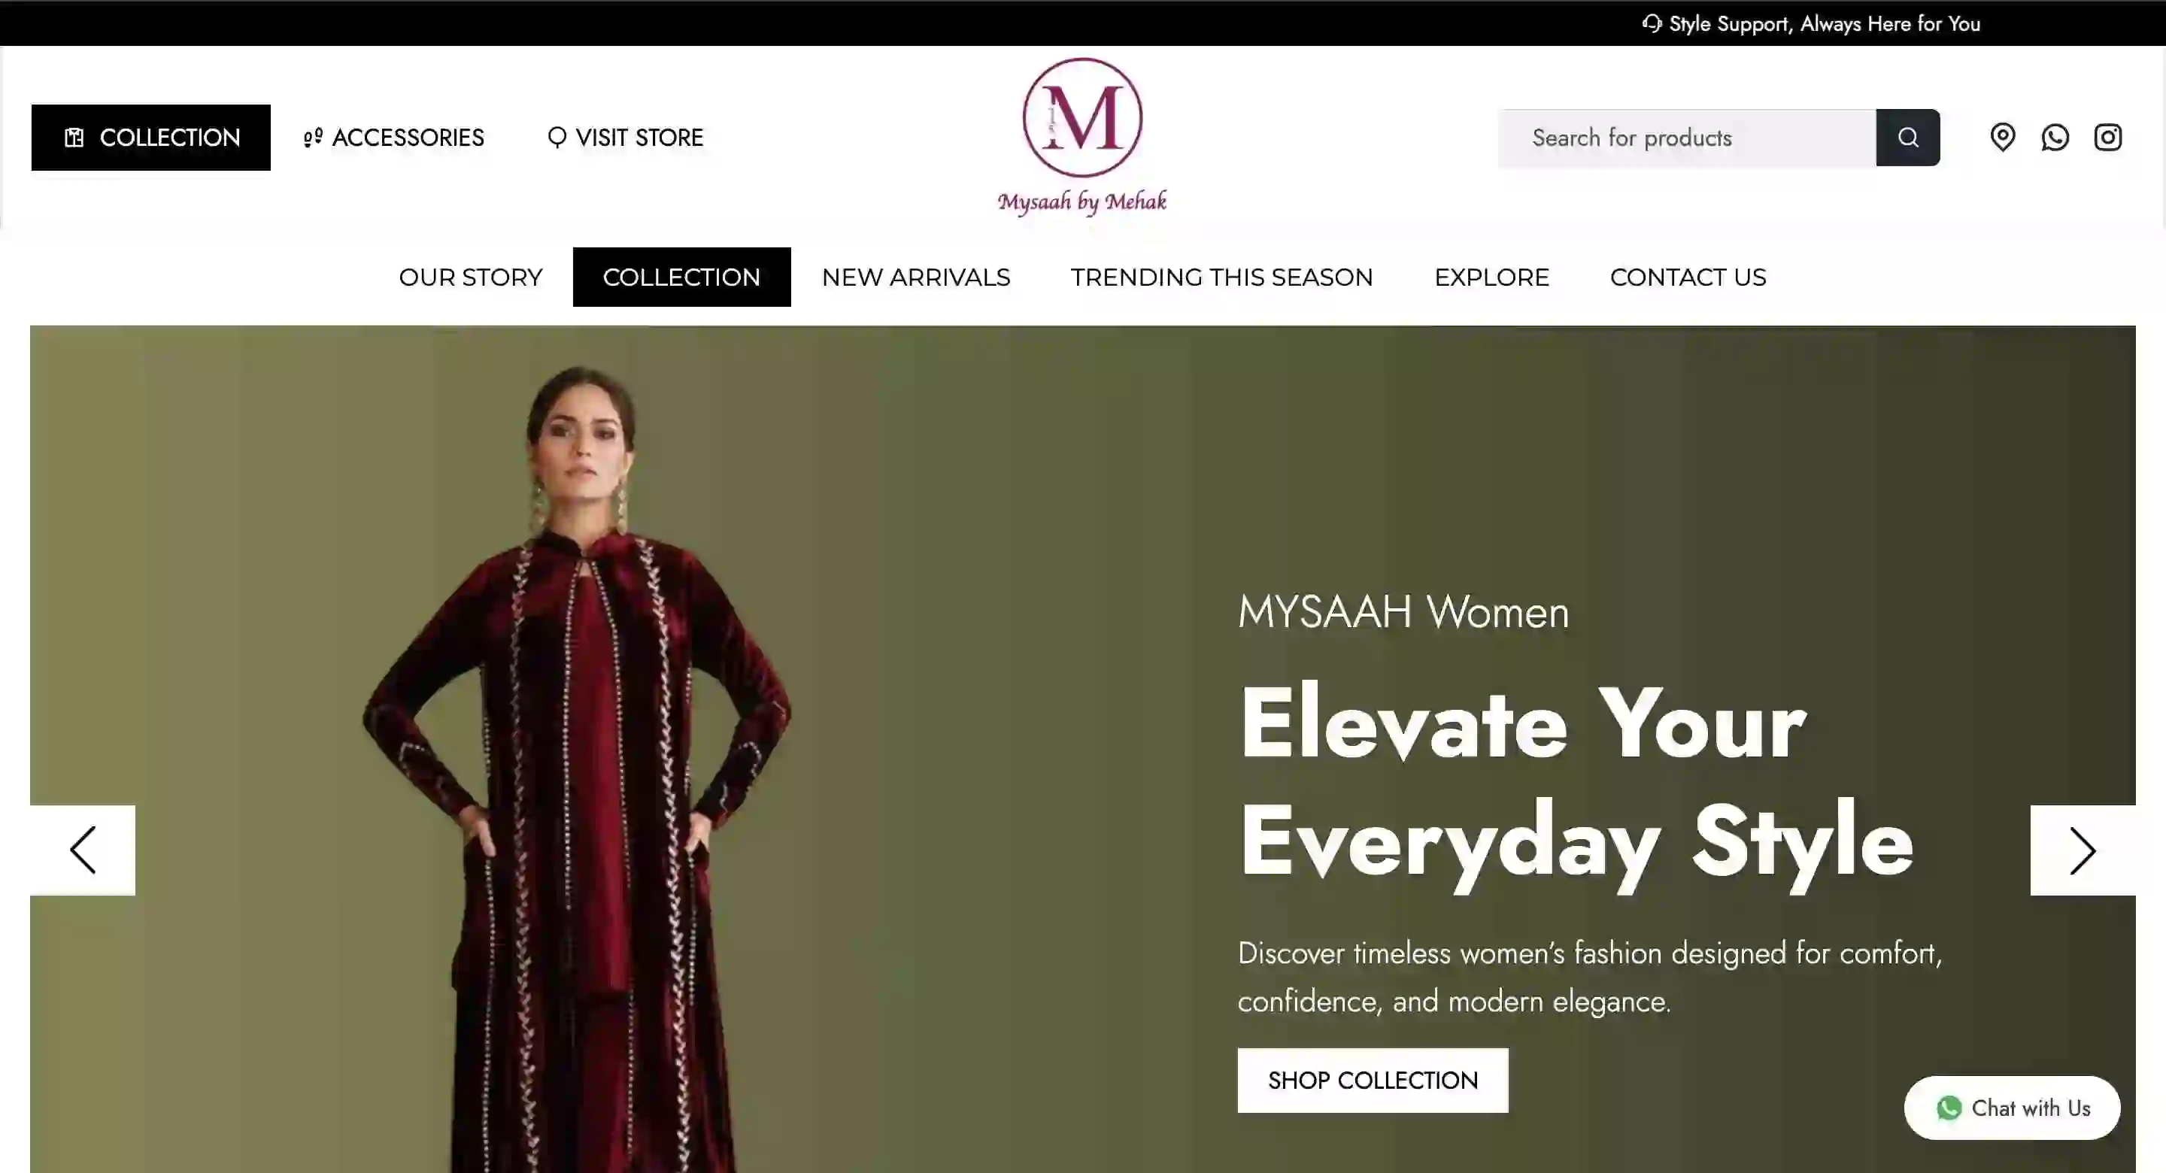The width and height of the screenshot is (2166, 1173).
Task: Click the Mysaah by Mehak logo
Action: [1082, 137]
